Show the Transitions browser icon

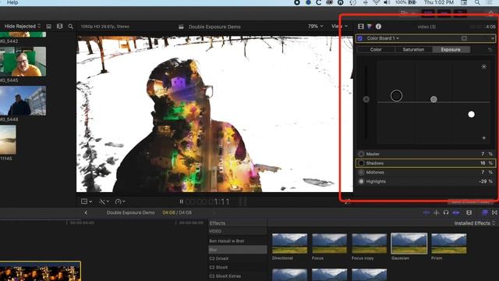pos(494,212)
